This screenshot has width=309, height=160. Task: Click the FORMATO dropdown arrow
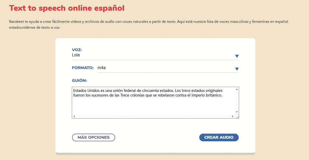pos(237,69)
